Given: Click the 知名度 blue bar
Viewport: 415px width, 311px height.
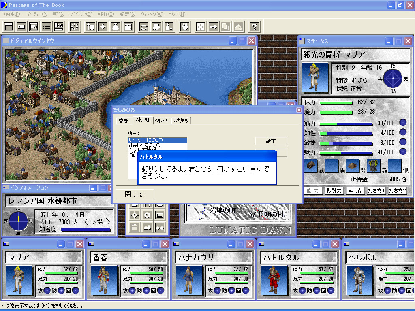Looking at the screenshot, I should click(x=85, y=230).
